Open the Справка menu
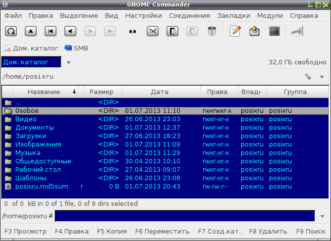Screen dimensions: 331x241 (x=304, y=16)
